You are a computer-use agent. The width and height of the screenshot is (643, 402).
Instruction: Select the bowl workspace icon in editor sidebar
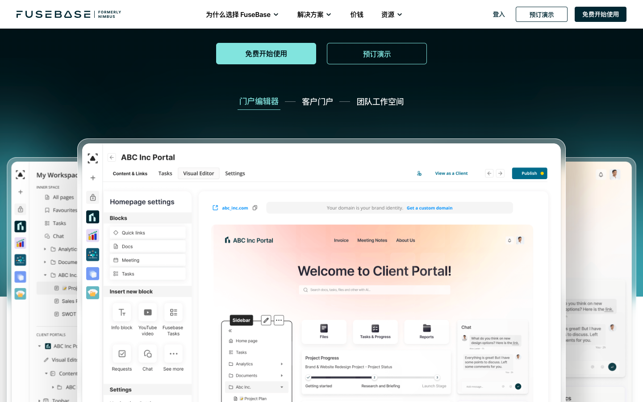[93, 293]
